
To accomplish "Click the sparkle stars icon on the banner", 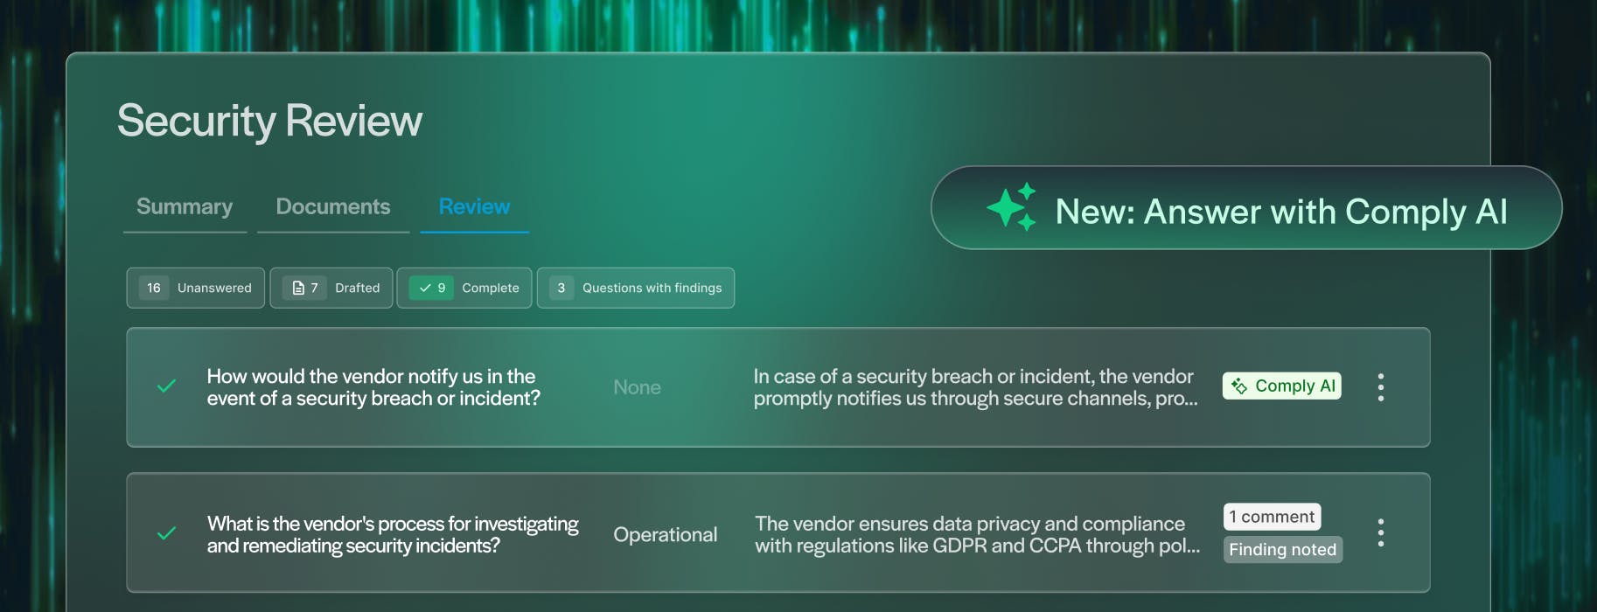I will 1012,208.
